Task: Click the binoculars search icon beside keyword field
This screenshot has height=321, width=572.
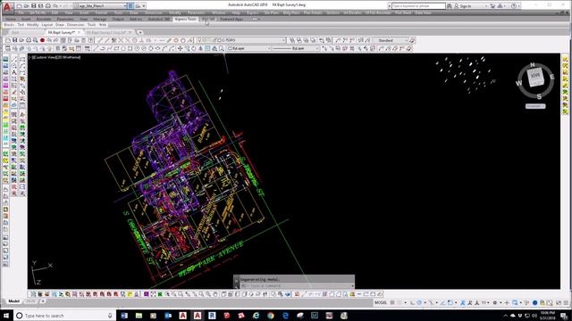Action: (x=449, y=6)
